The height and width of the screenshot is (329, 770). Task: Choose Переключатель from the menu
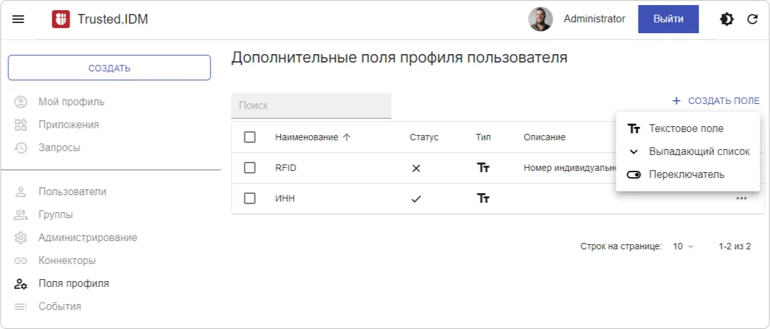pyautogui.click(x=688, y=175)
